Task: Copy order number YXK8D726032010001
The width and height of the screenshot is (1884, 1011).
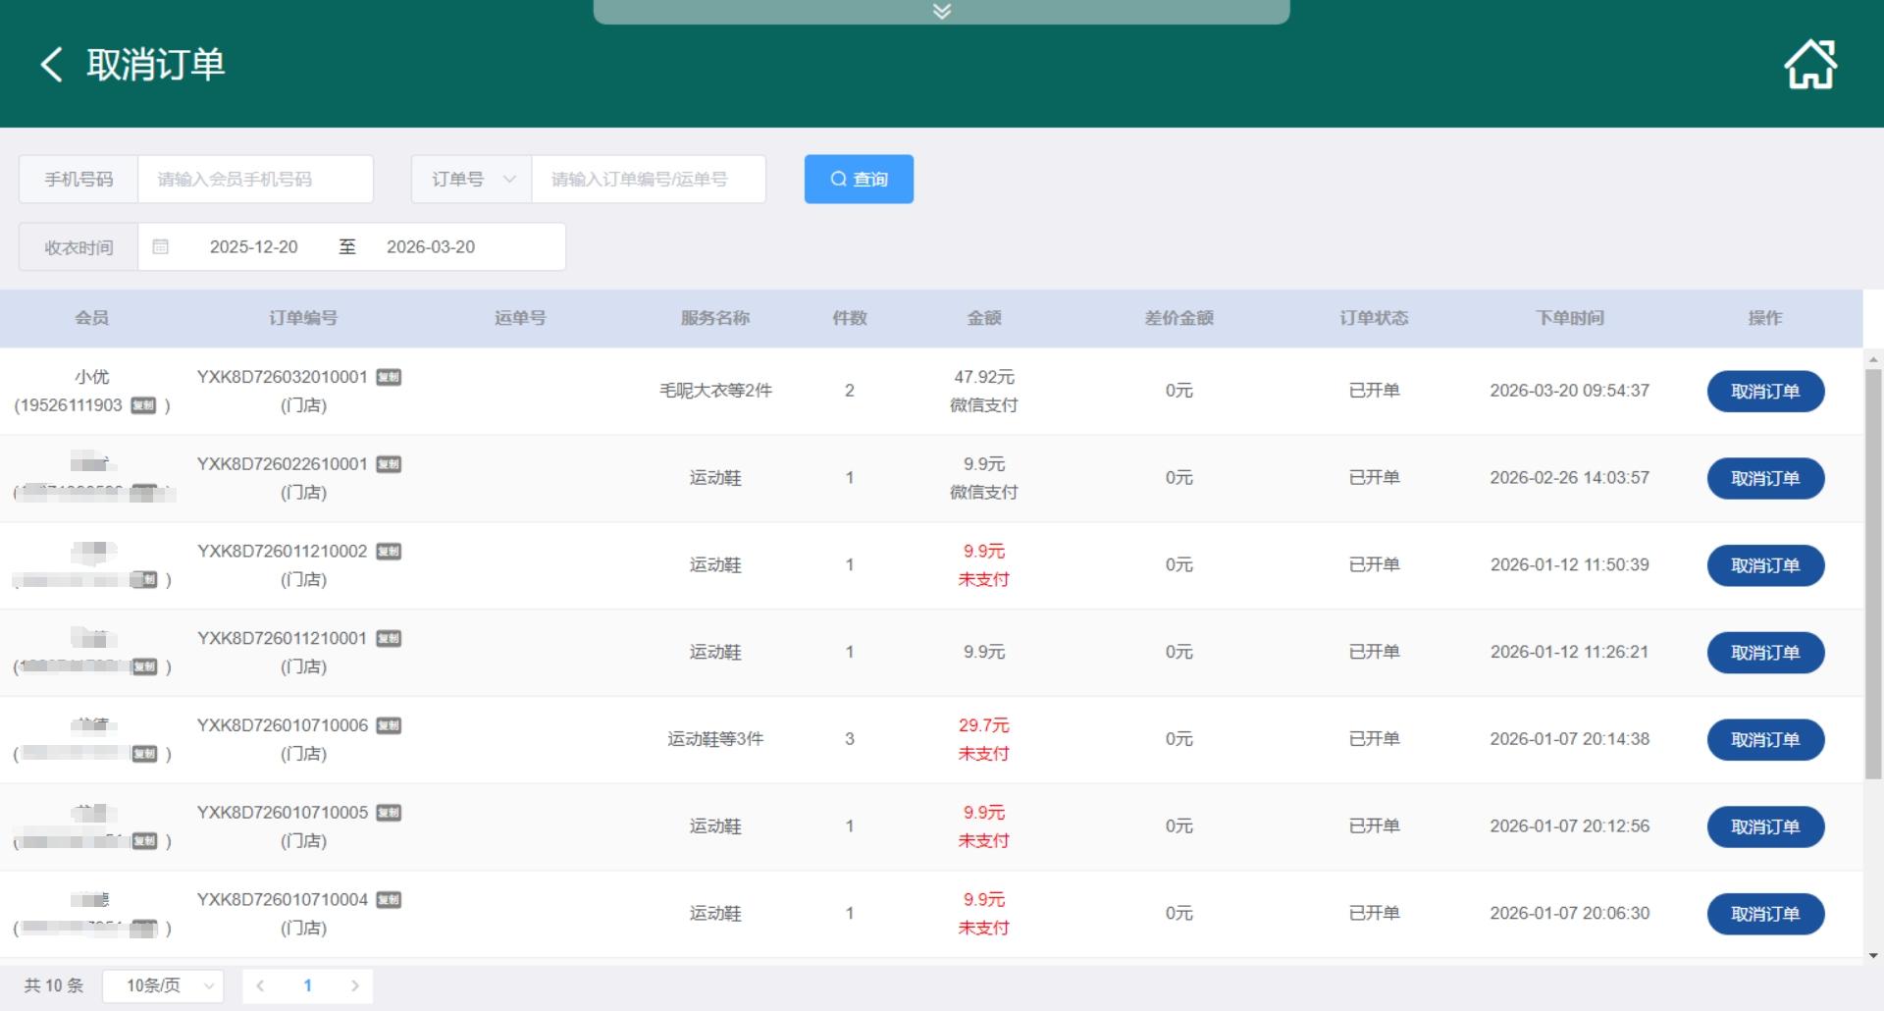Action: [x=389, y=377]
